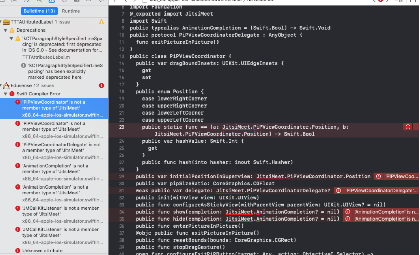Click 'public class PiPViewCoordinator' on line 13
Viewport: 420px width, 255px height.
(x=177, y=56)
